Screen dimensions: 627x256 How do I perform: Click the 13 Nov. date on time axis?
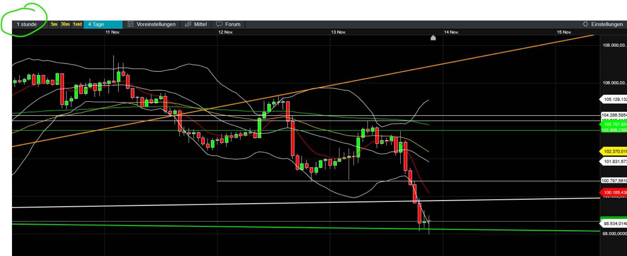pyautogui.click(x=338, y=32)
